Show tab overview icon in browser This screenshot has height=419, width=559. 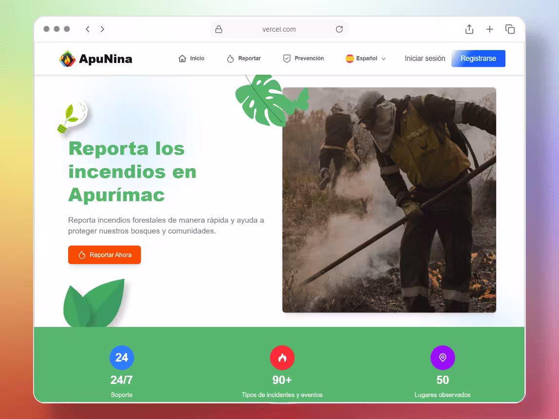(x=510, y=29)
